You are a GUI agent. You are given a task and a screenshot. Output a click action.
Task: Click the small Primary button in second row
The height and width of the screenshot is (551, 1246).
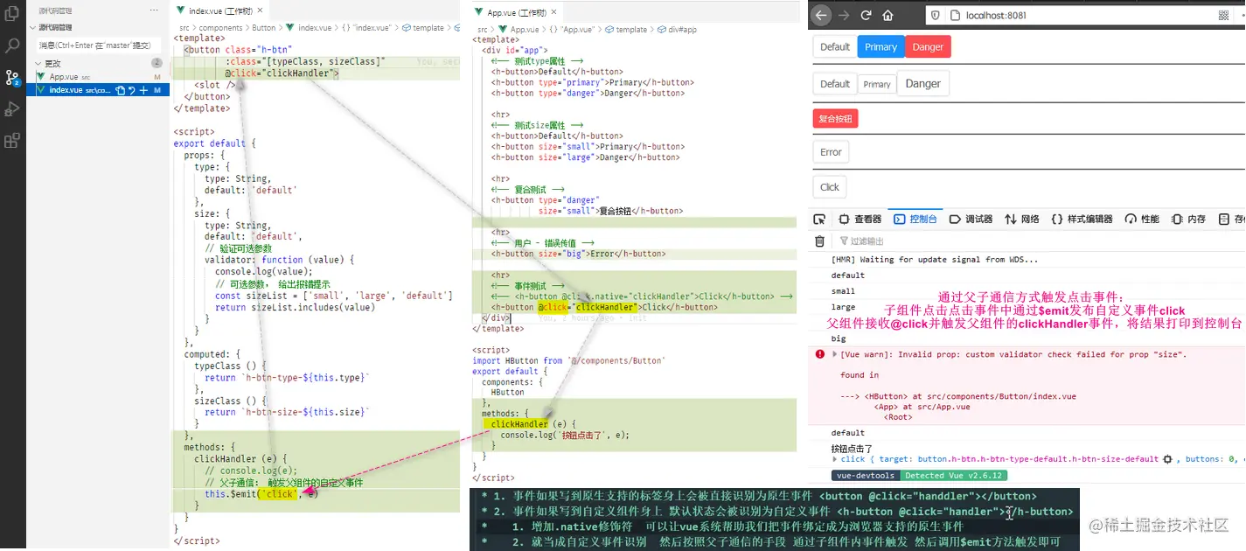click(877, 84)
